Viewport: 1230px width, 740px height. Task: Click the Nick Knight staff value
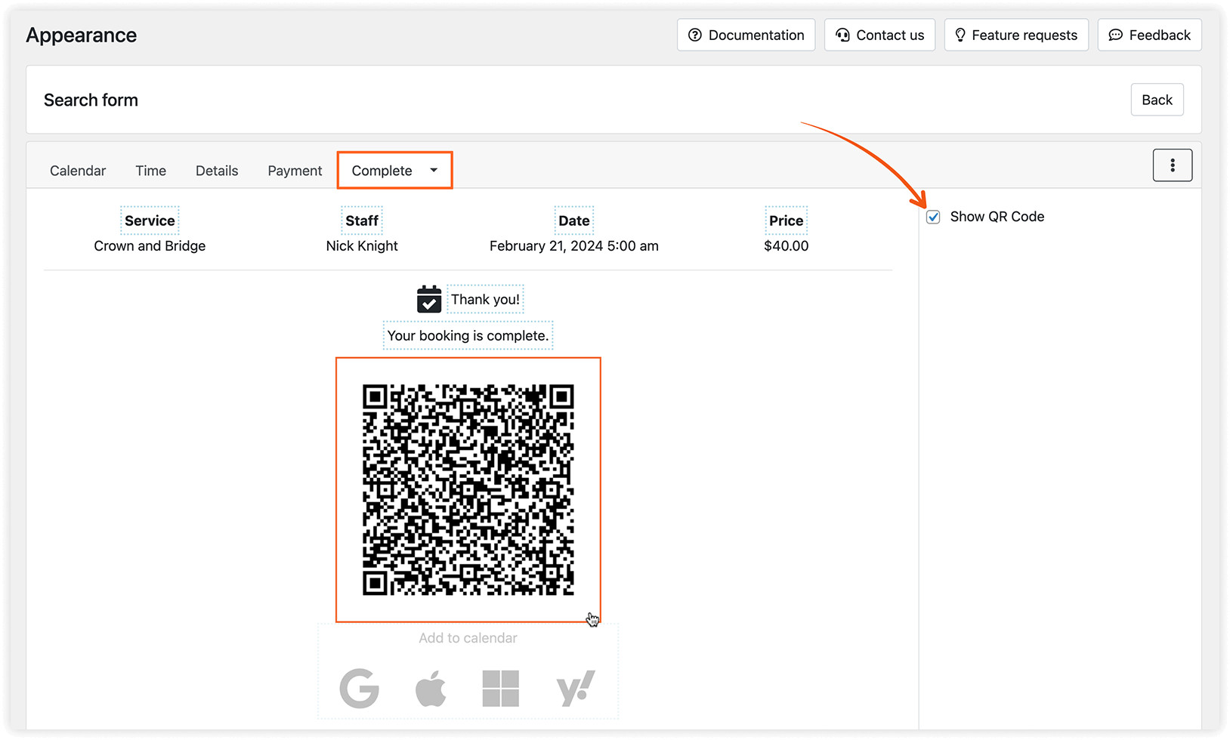coord(362,246)
